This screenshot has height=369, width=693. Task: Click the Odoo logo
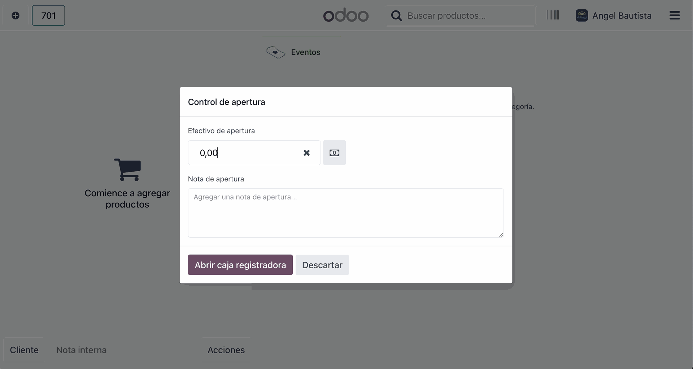click(x=346, y=16)
